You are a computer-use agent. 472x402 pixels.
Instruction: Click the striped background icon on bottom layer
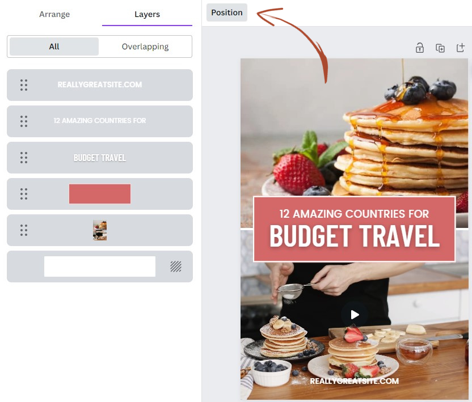point(176,266)
